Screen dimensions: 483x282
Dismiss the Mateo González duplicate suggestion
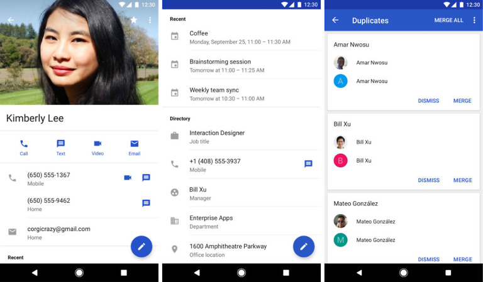[428, 259]
